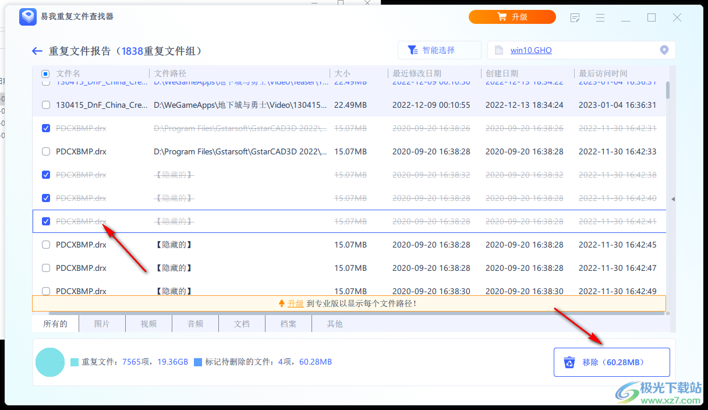The image size is (708, 410).
Task: Open the win10.GHO file link
Action: (x=531, y=51)
